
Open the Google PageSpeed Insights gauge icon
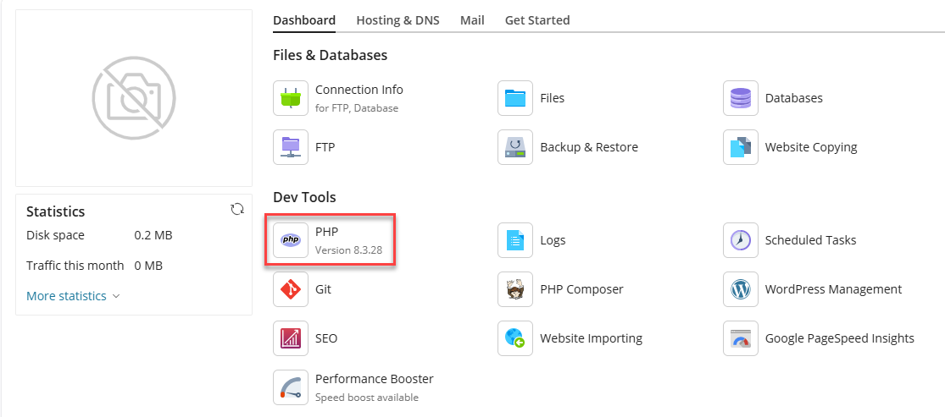[x=741, y=338]
